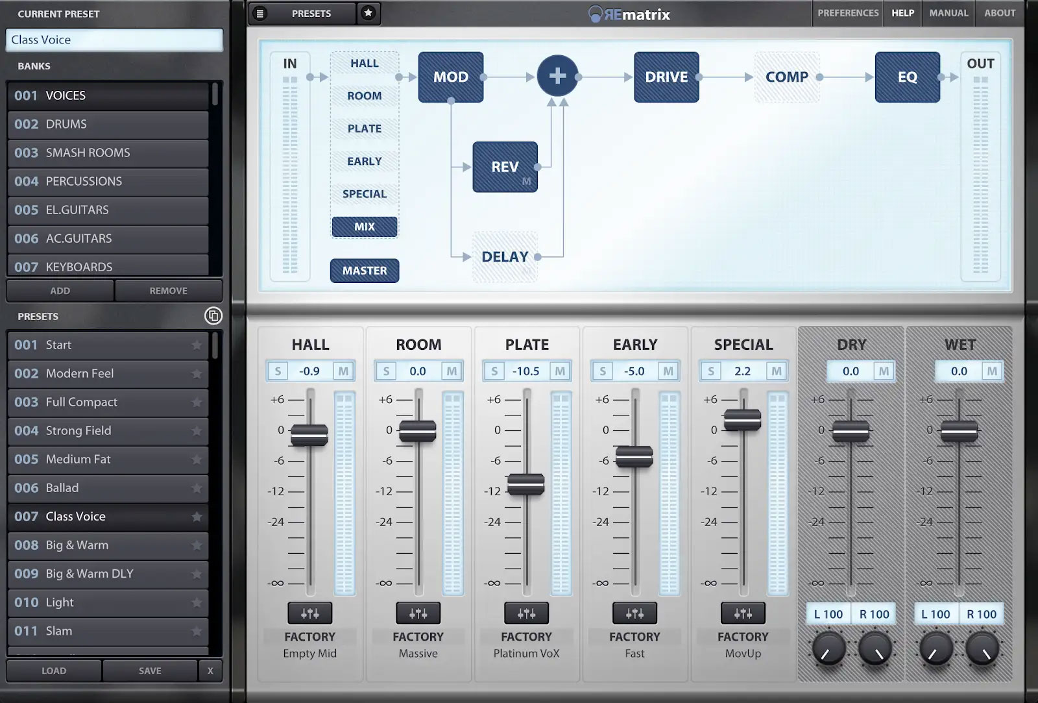Click the plus mixer node in signal chain
Image resolution: width=1038 pixels, height=703 pixels.
click(x=557, y=77)
